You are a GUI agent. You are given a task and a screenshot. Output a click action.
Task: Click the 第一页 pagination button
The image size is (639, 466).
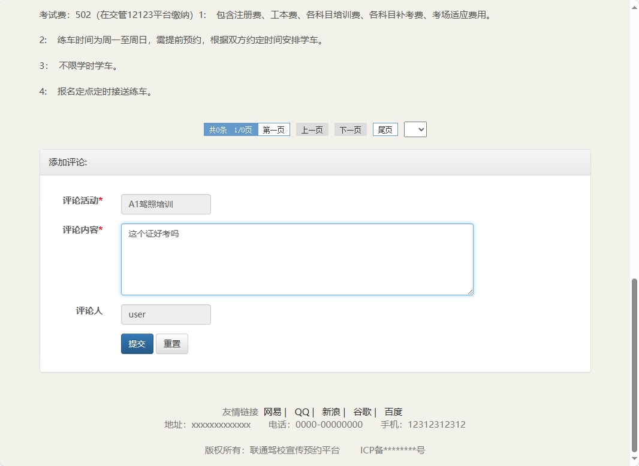[273, 129]
